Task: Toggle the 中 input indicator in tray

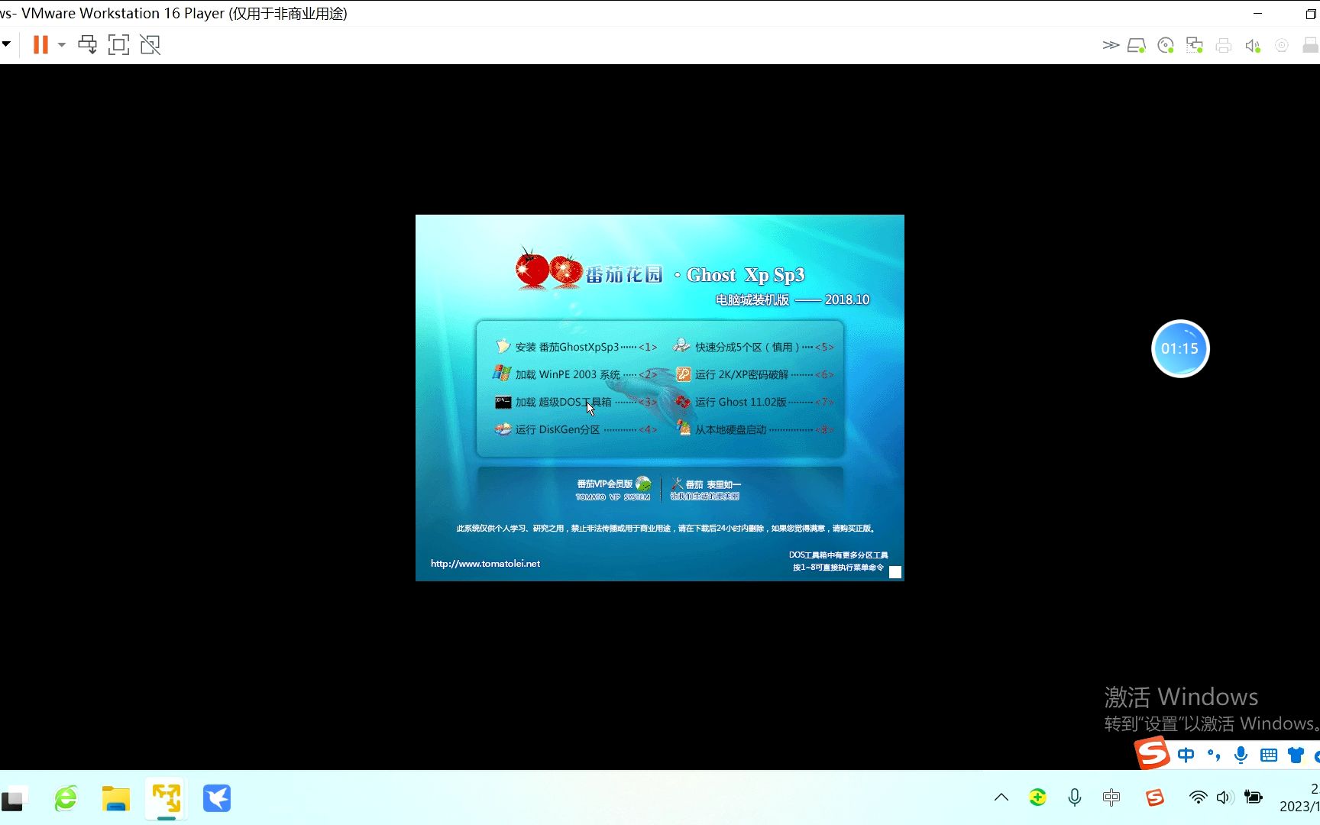Action: pos(1111,797)
